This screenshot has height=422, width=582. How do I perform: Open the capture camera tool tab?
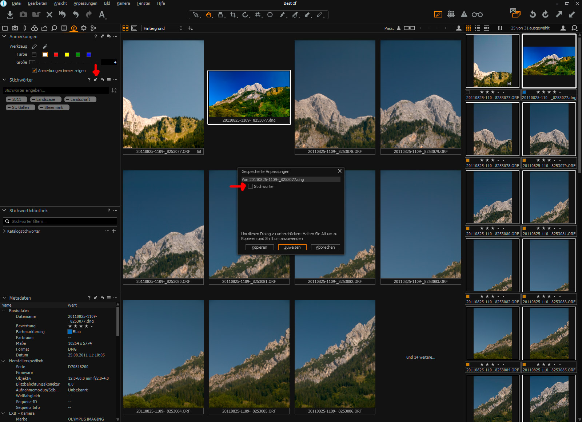pyautogui.click(x=15, y=28)
